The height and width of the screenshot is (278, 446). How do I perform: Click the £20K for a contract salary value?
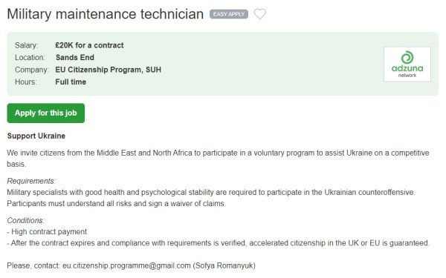coord(89,45)
